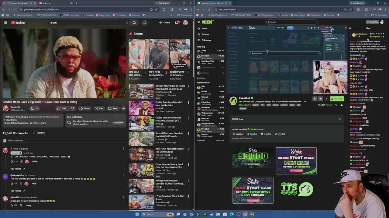This screenshot has width=389, height=218.
Task: Share the YouTube video
Action: (84, 108)
